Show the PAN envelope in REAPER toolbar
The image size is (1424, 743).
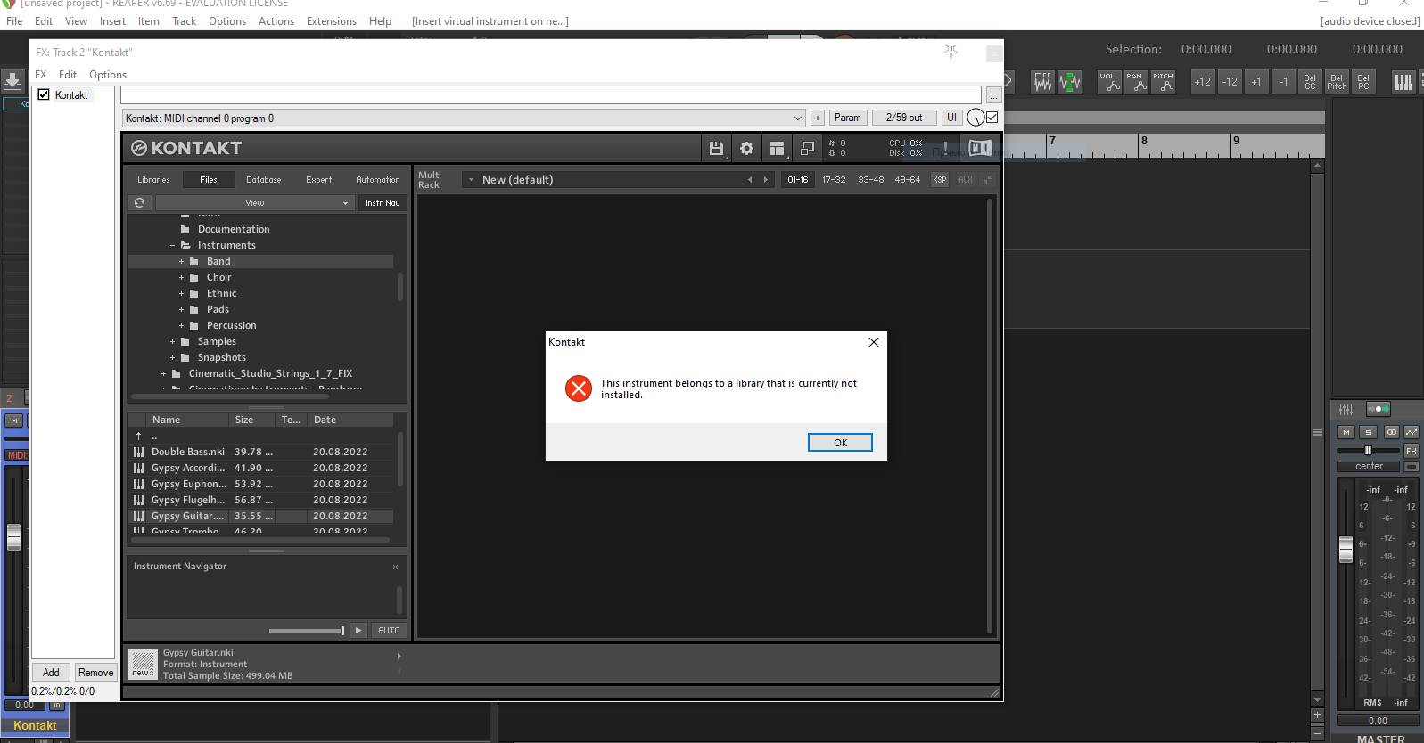click(1136, 82)
